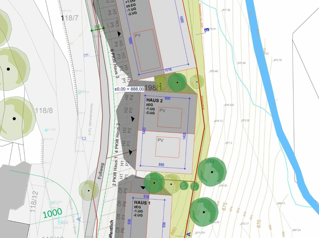
Task: Click the entrance arrow beside HAUS 1
Action: click(143, 188)
